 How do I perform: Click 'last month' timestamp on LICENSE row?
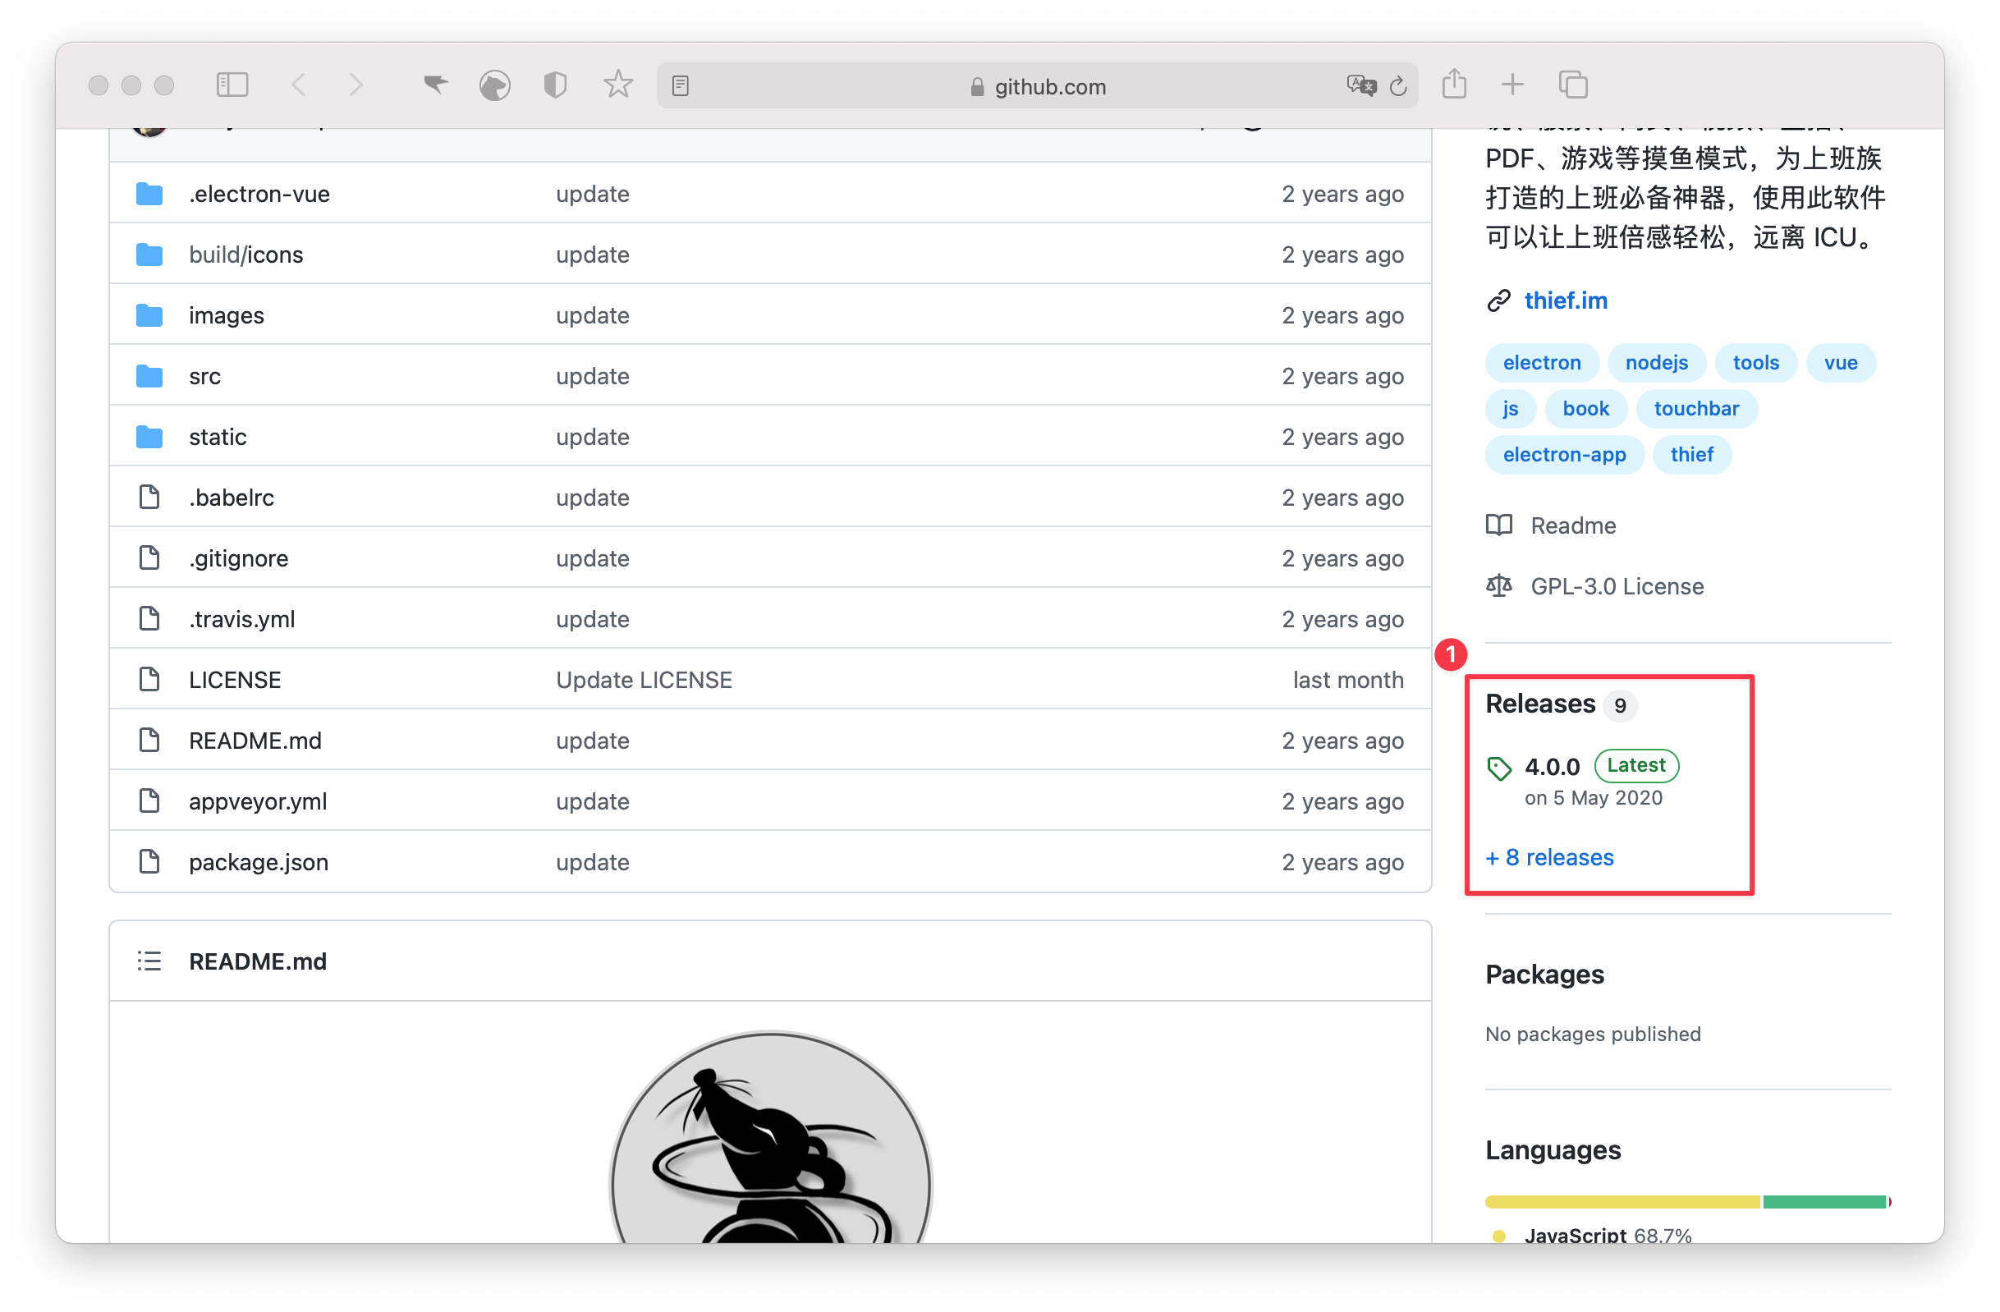coord(1348,680)
